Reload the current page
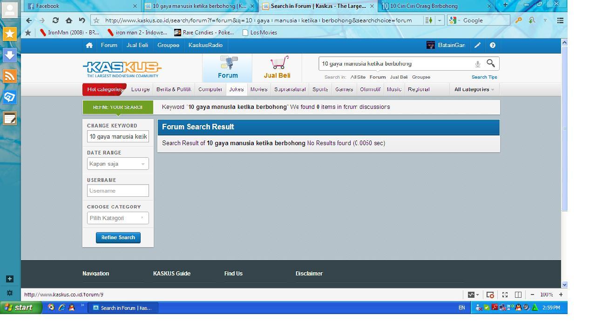 click(x=55, y=20)
